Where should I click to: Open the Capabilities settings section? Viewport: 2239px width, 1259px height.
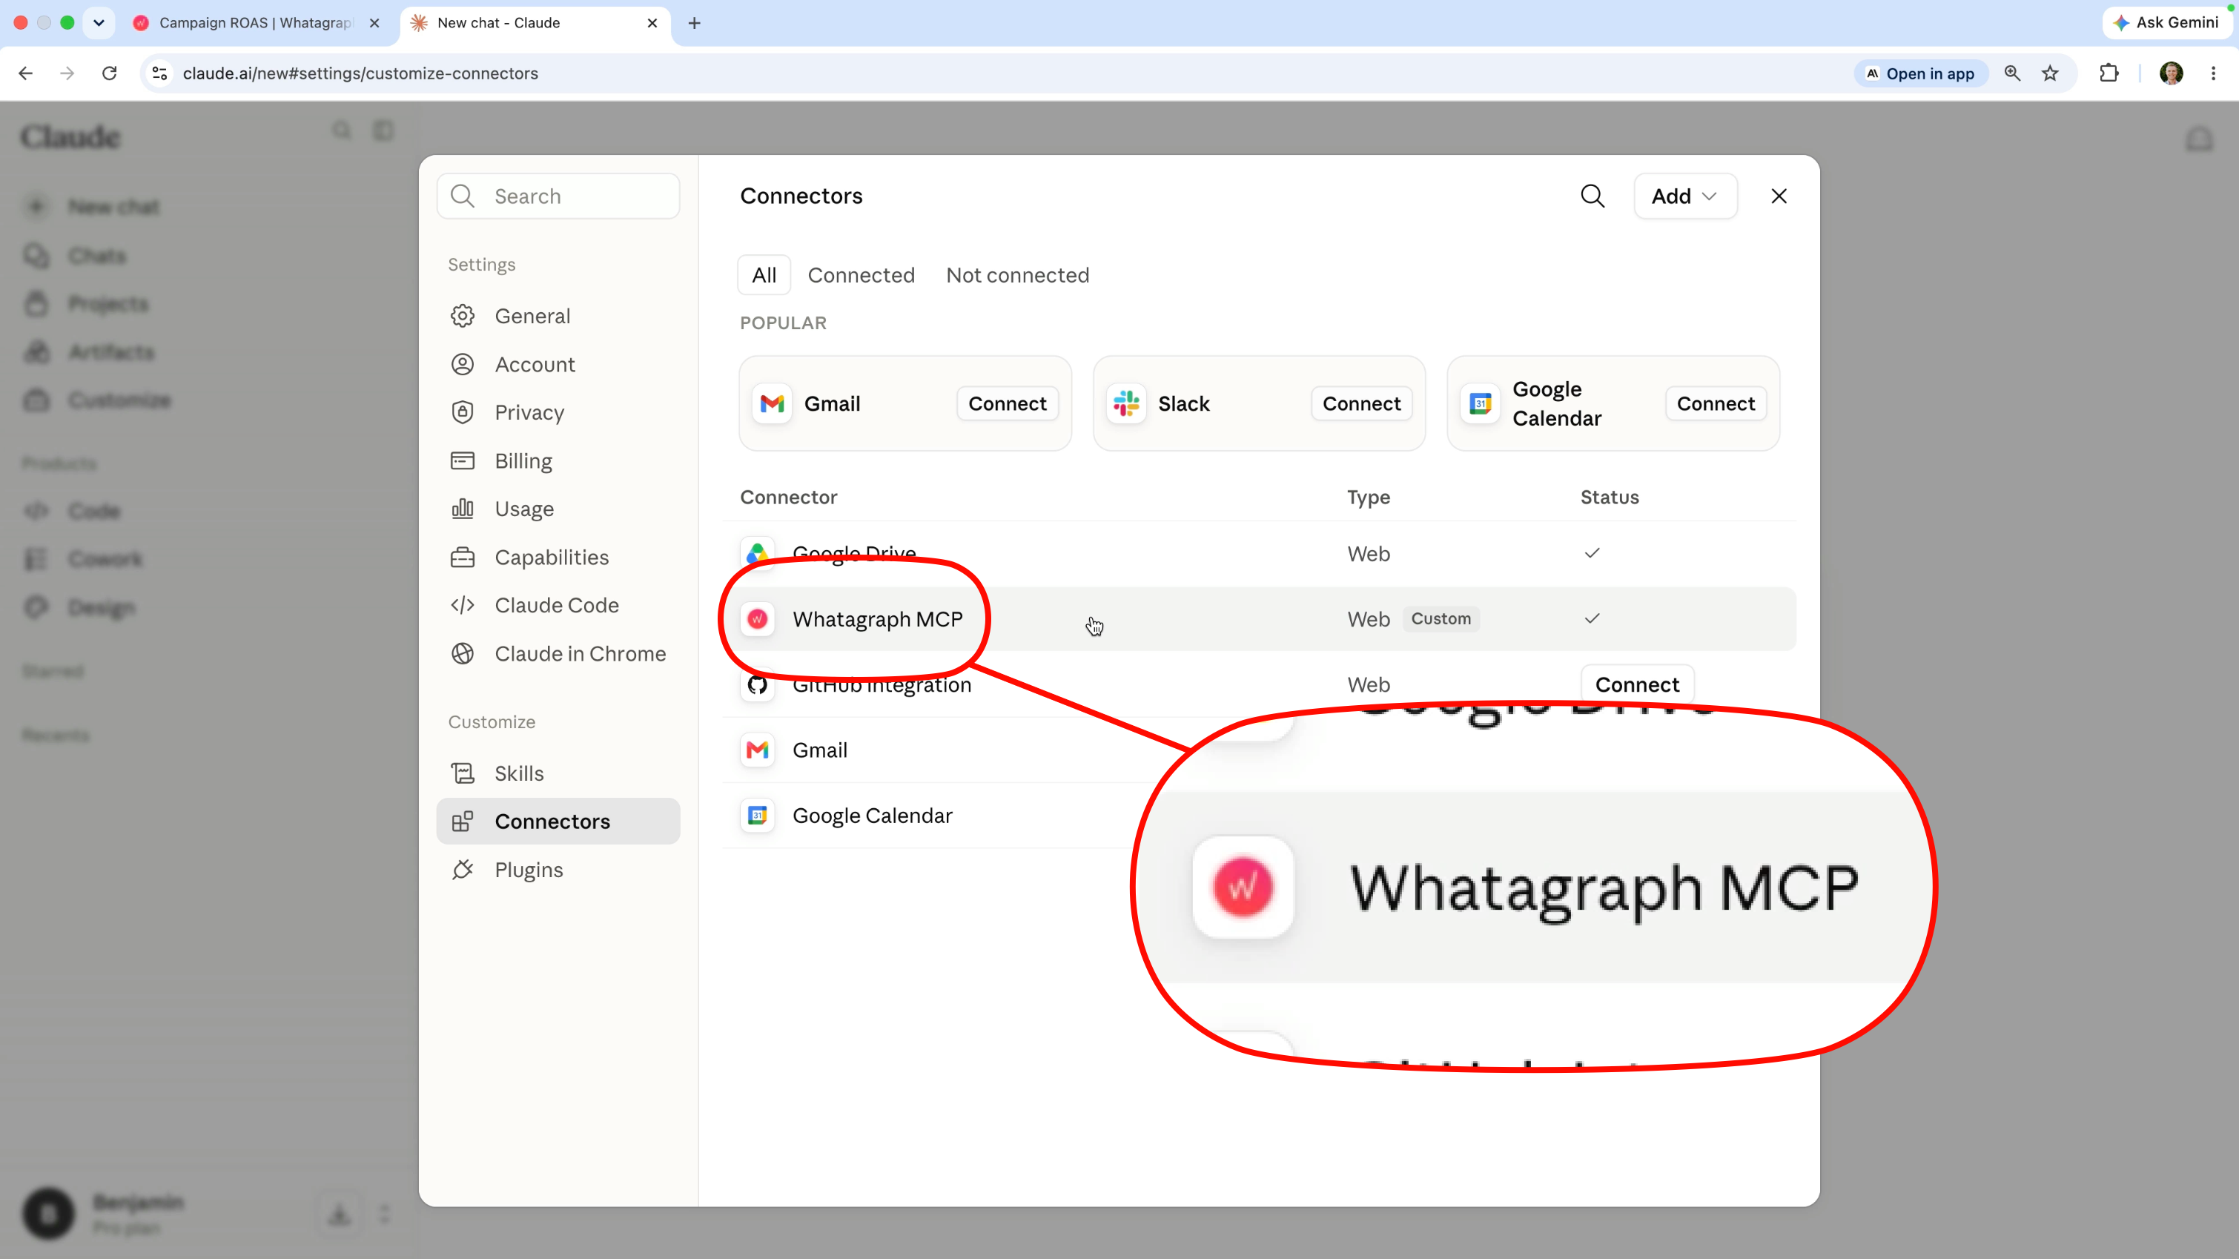point(558,558)
